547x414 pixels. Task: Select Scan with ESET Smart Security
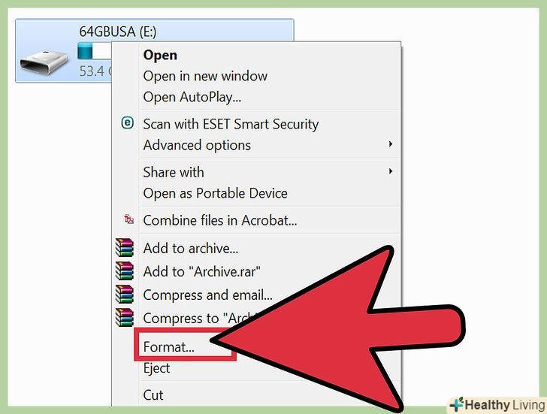[x=231, y=124]
